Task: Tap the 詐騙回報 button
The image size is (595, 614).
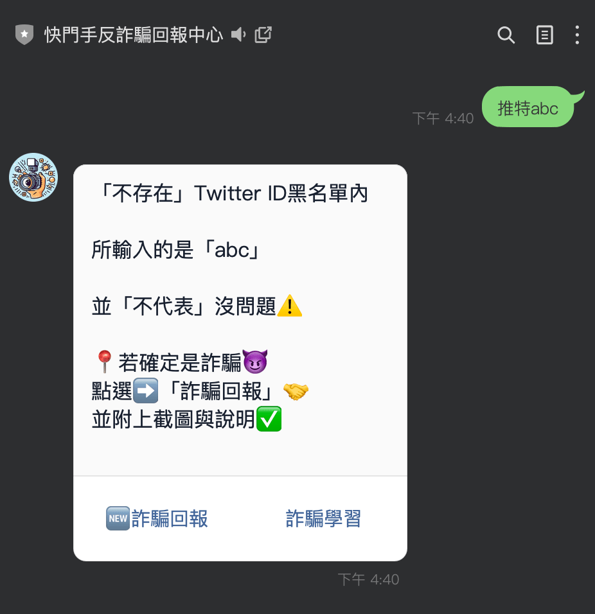Action: click(157, 518)
